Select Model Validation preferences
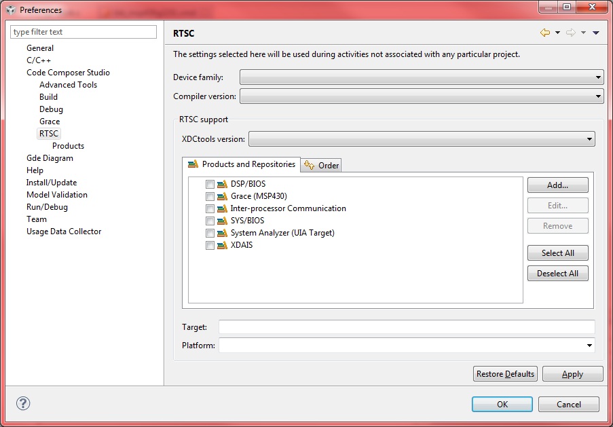 [x=57, y=195]
